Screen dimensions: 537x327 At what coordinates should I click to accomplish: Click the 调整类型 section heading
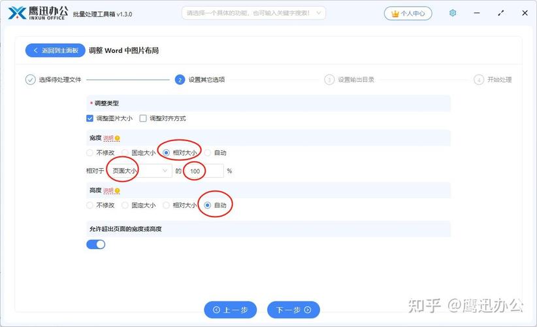tap(106, 103)
